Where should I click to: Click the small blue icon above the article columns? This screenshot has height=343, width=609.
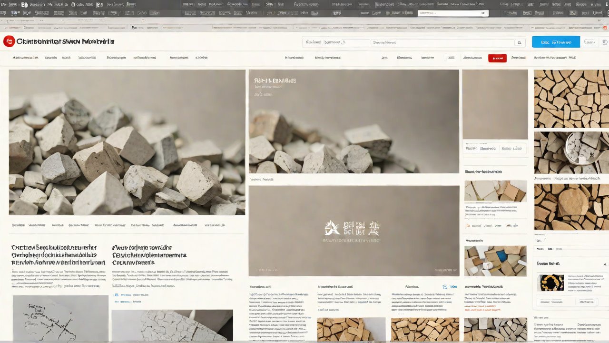[x=445, y=287]
